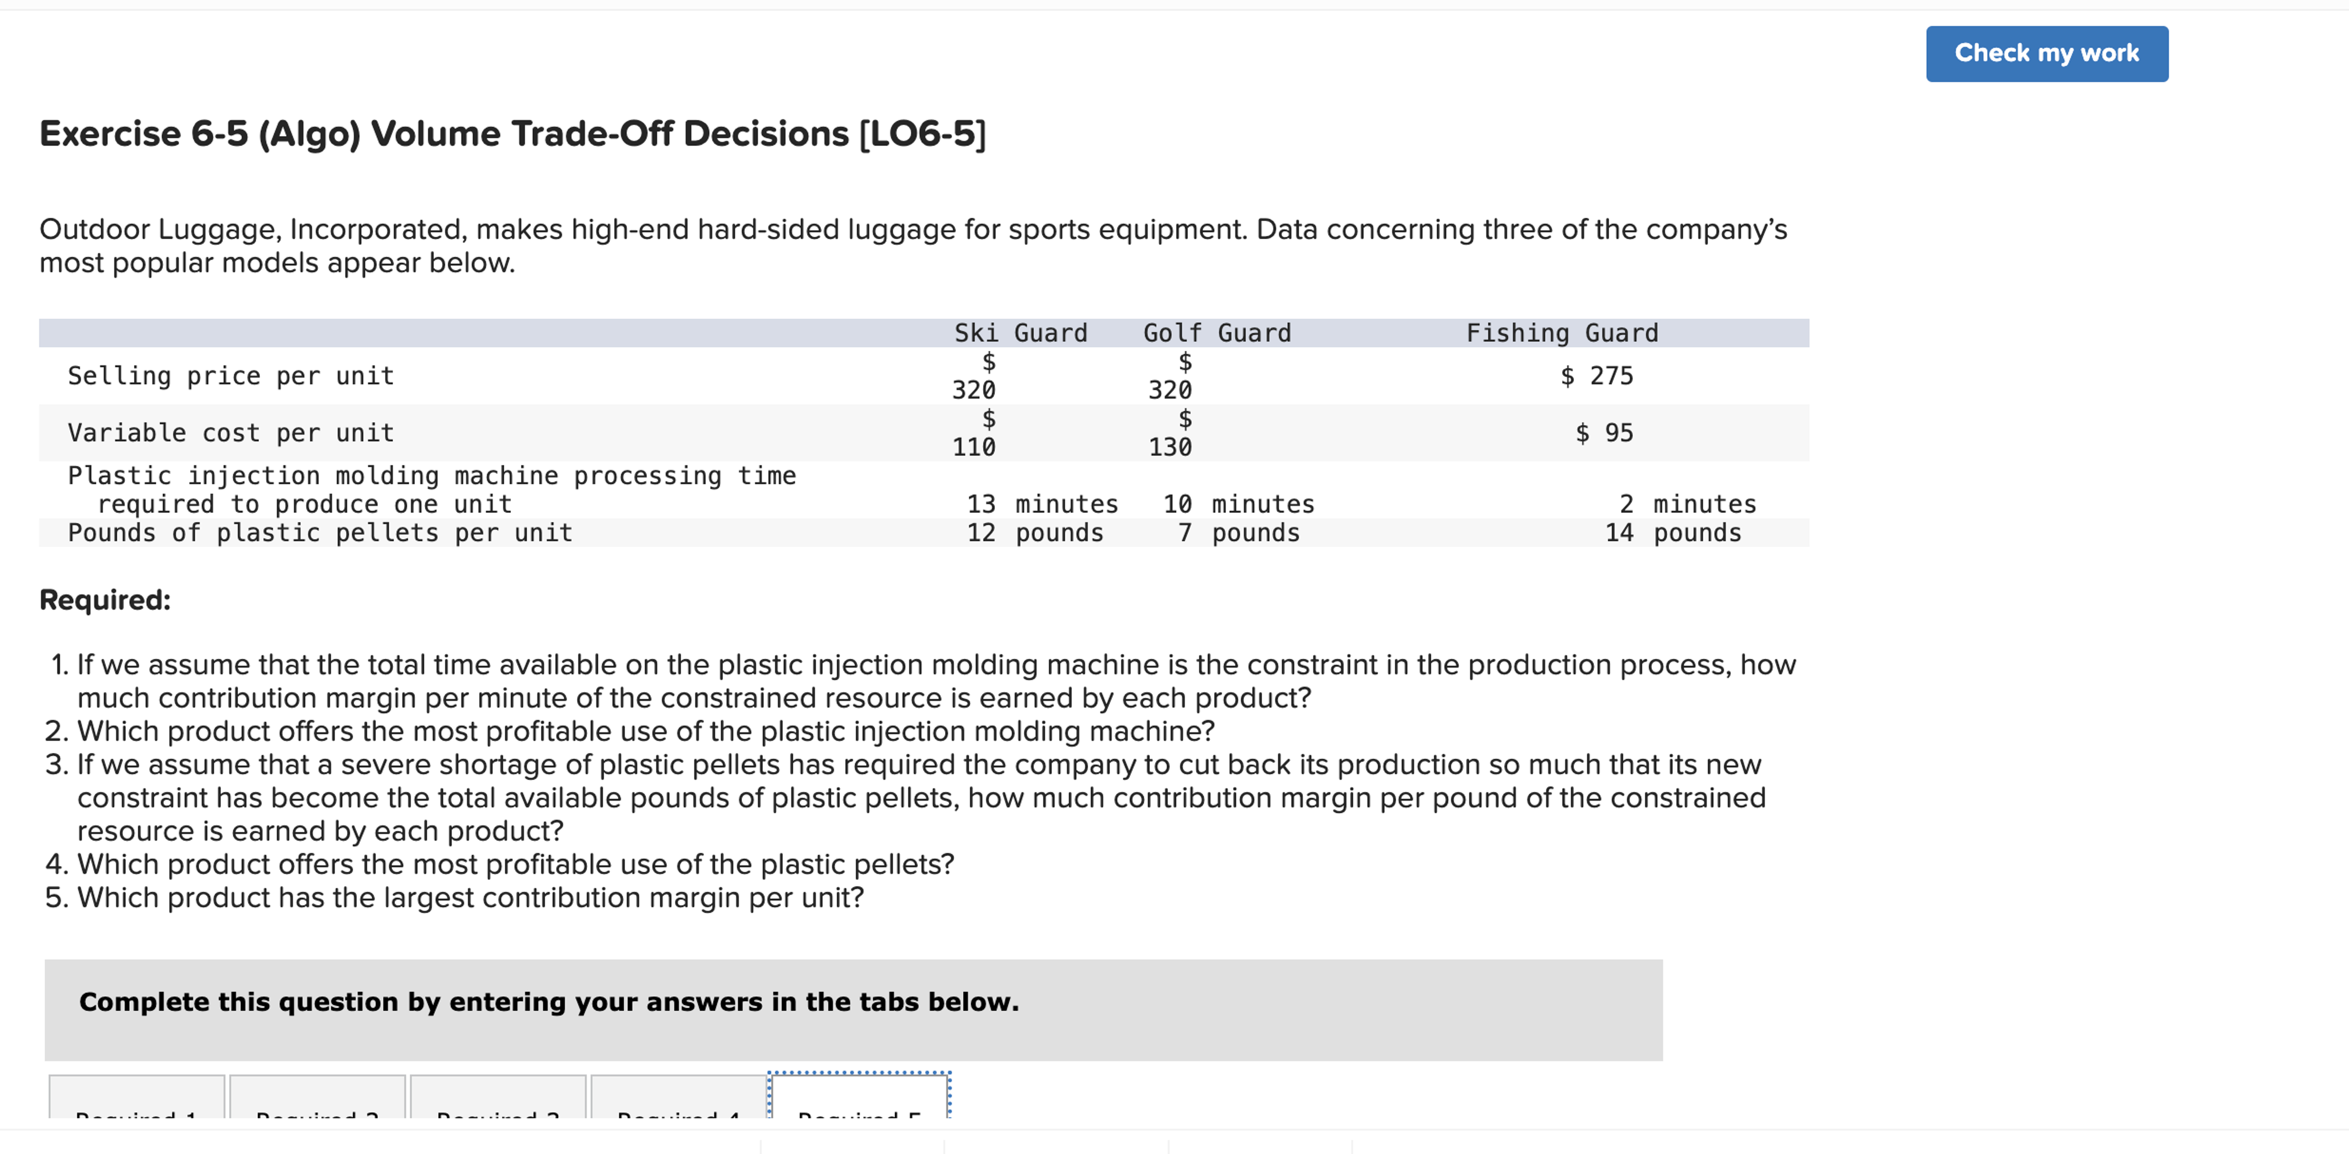Viewport: 2349px width, 1154px height.
Task: Click the Fishing Guard column header
Action: tap(1562, 332)
